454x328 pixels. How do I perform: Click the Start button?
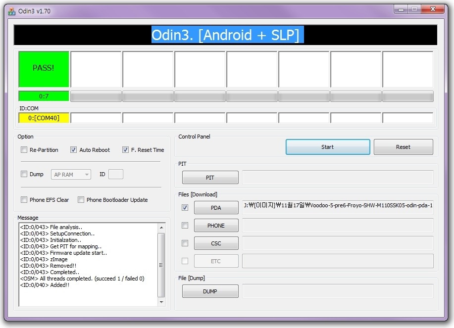tap(328, 147)
